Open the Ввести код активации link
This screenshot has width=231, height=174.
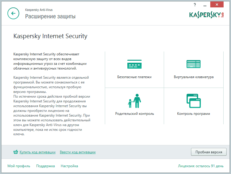click(78, 152)
